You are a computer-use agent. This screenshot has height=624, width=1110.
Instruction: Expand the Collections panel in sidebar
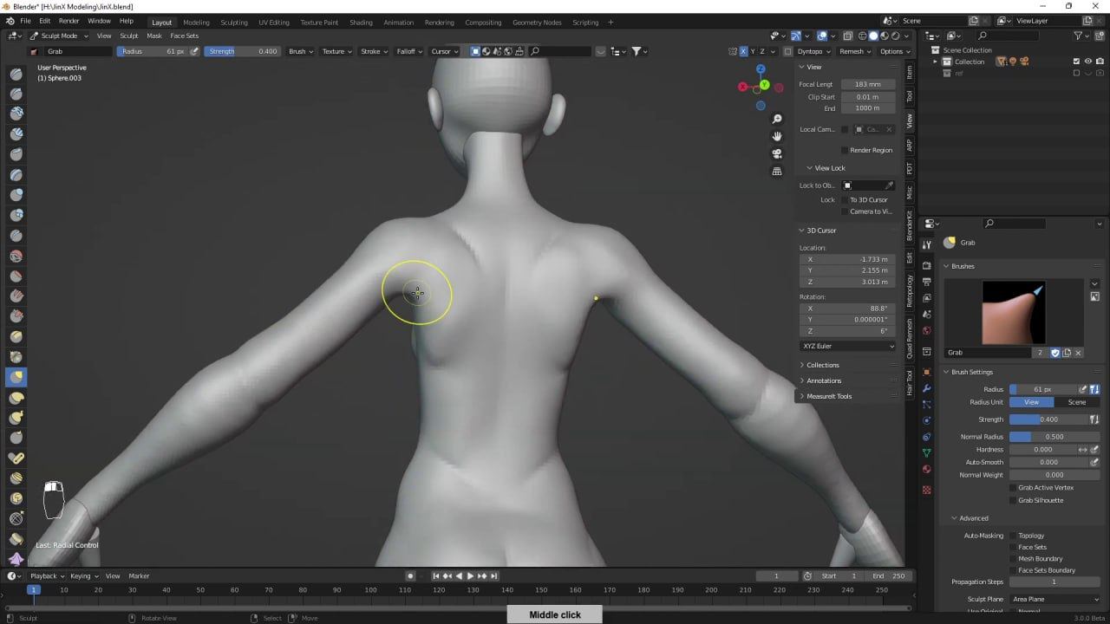pyautogui.click(x=822, y=365)
